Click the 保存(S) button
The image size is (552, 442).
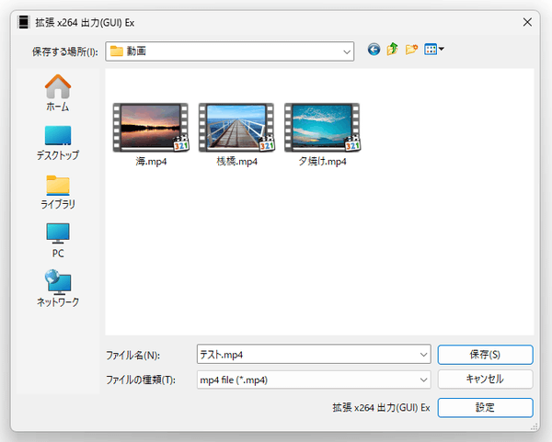coord(485,355)
